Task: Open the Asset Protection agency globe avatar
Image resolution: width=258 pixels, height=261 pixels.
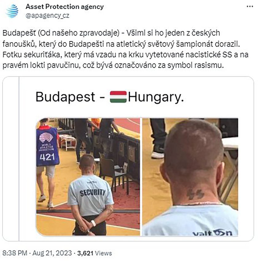Action: point(12,11)
